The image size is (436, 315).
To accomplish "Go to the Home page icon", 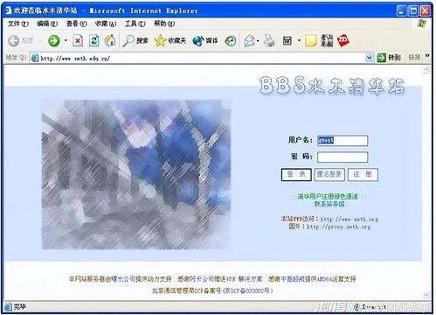I will point(110,40).
